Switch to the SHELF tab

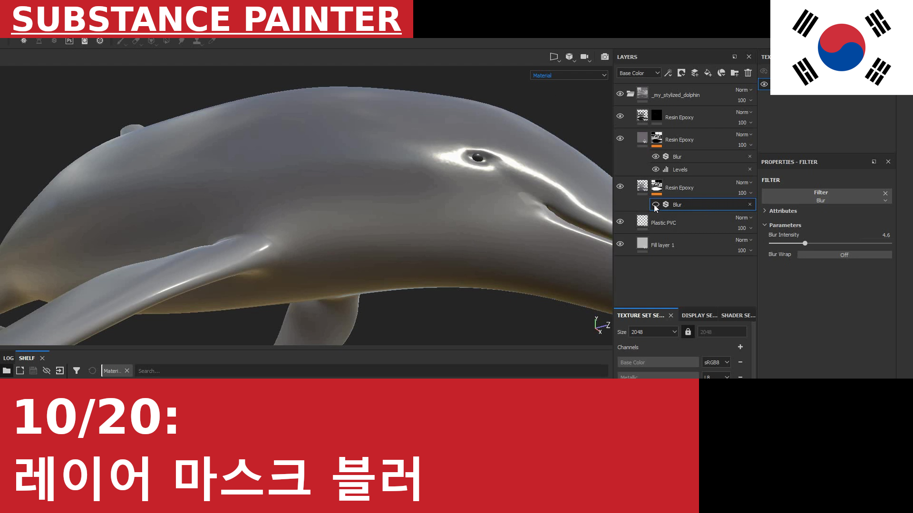27,358
